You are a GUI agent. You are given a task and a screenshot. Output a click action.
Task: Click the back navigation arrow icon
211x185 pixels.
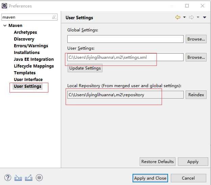pos(178,17)
